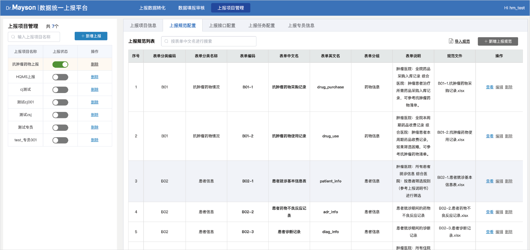Delete the 测试专员 project
Screen dimensions: 530x250
coord(95,127)
